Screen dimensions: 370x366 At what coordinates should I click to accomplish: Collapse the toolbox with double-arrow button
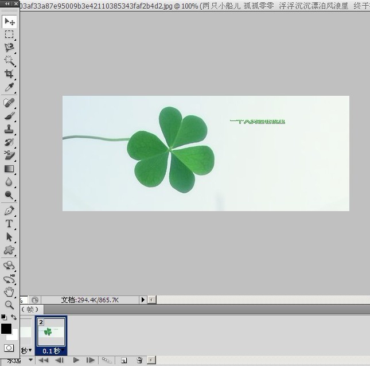(x=7, y=3)
